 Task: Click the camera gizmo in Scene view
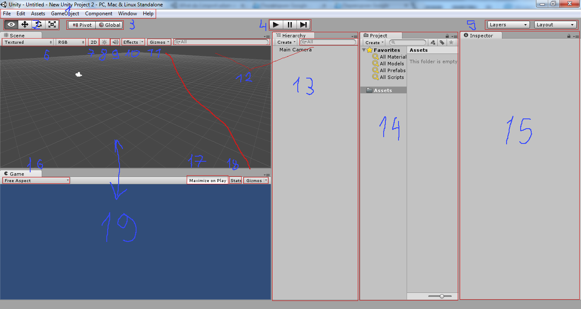[x=79, y=74]
